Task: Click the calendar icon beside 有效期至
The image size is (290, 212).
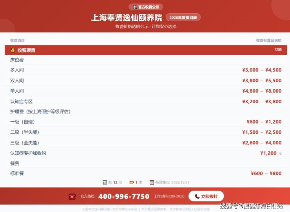Action: (x=152, y=182)
